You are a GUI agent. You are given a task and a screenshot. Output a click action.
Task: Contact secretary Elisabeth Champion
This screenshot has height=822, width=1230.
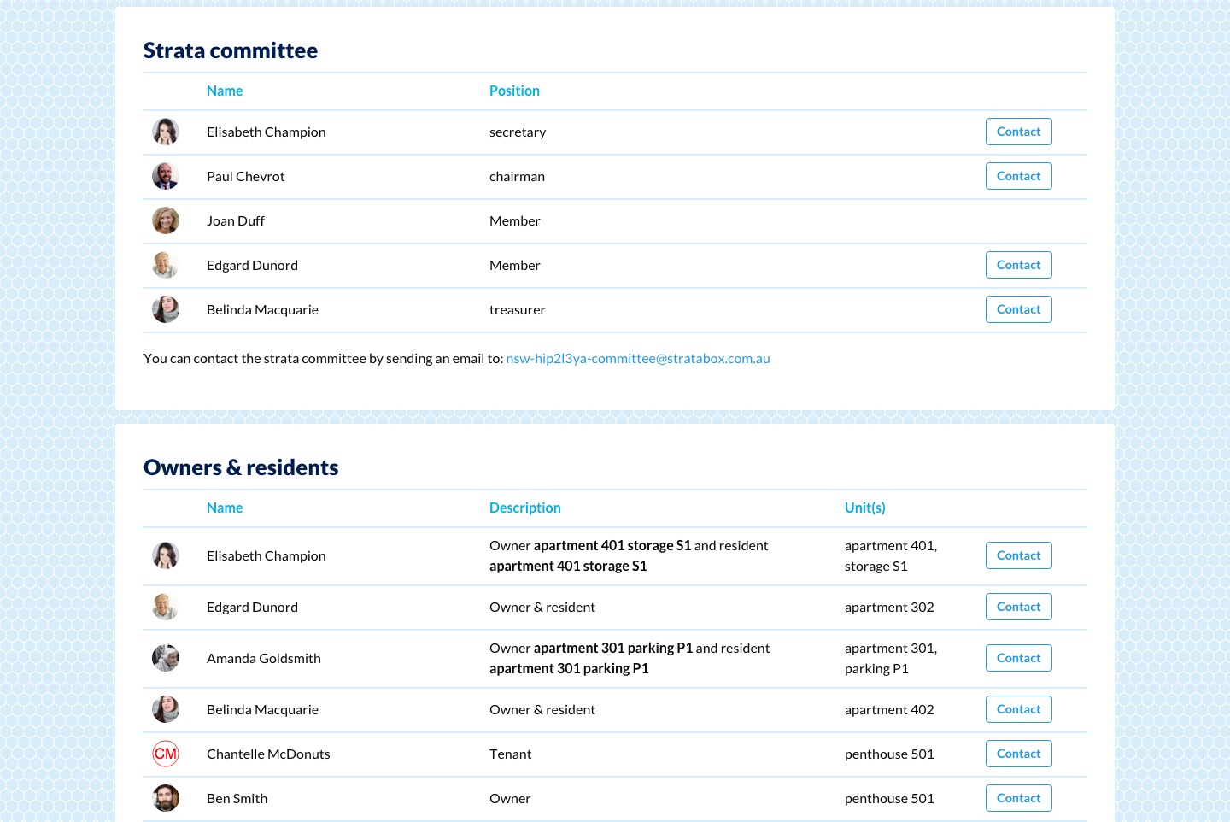click(x=1018, y=132)
